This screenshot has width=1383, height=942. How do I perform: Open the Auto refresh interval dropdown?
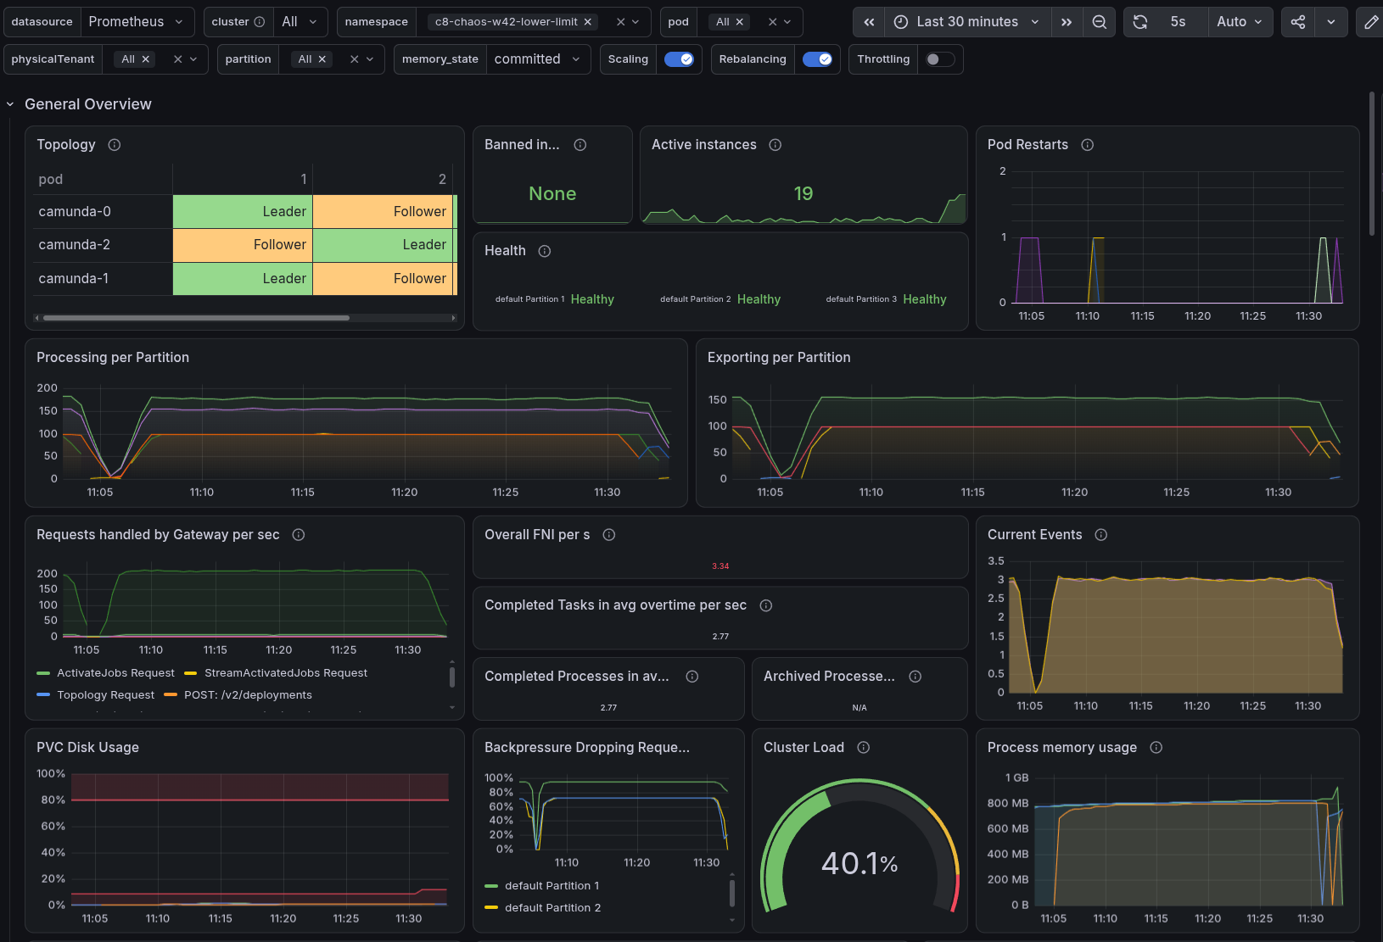click(1240, 22)
